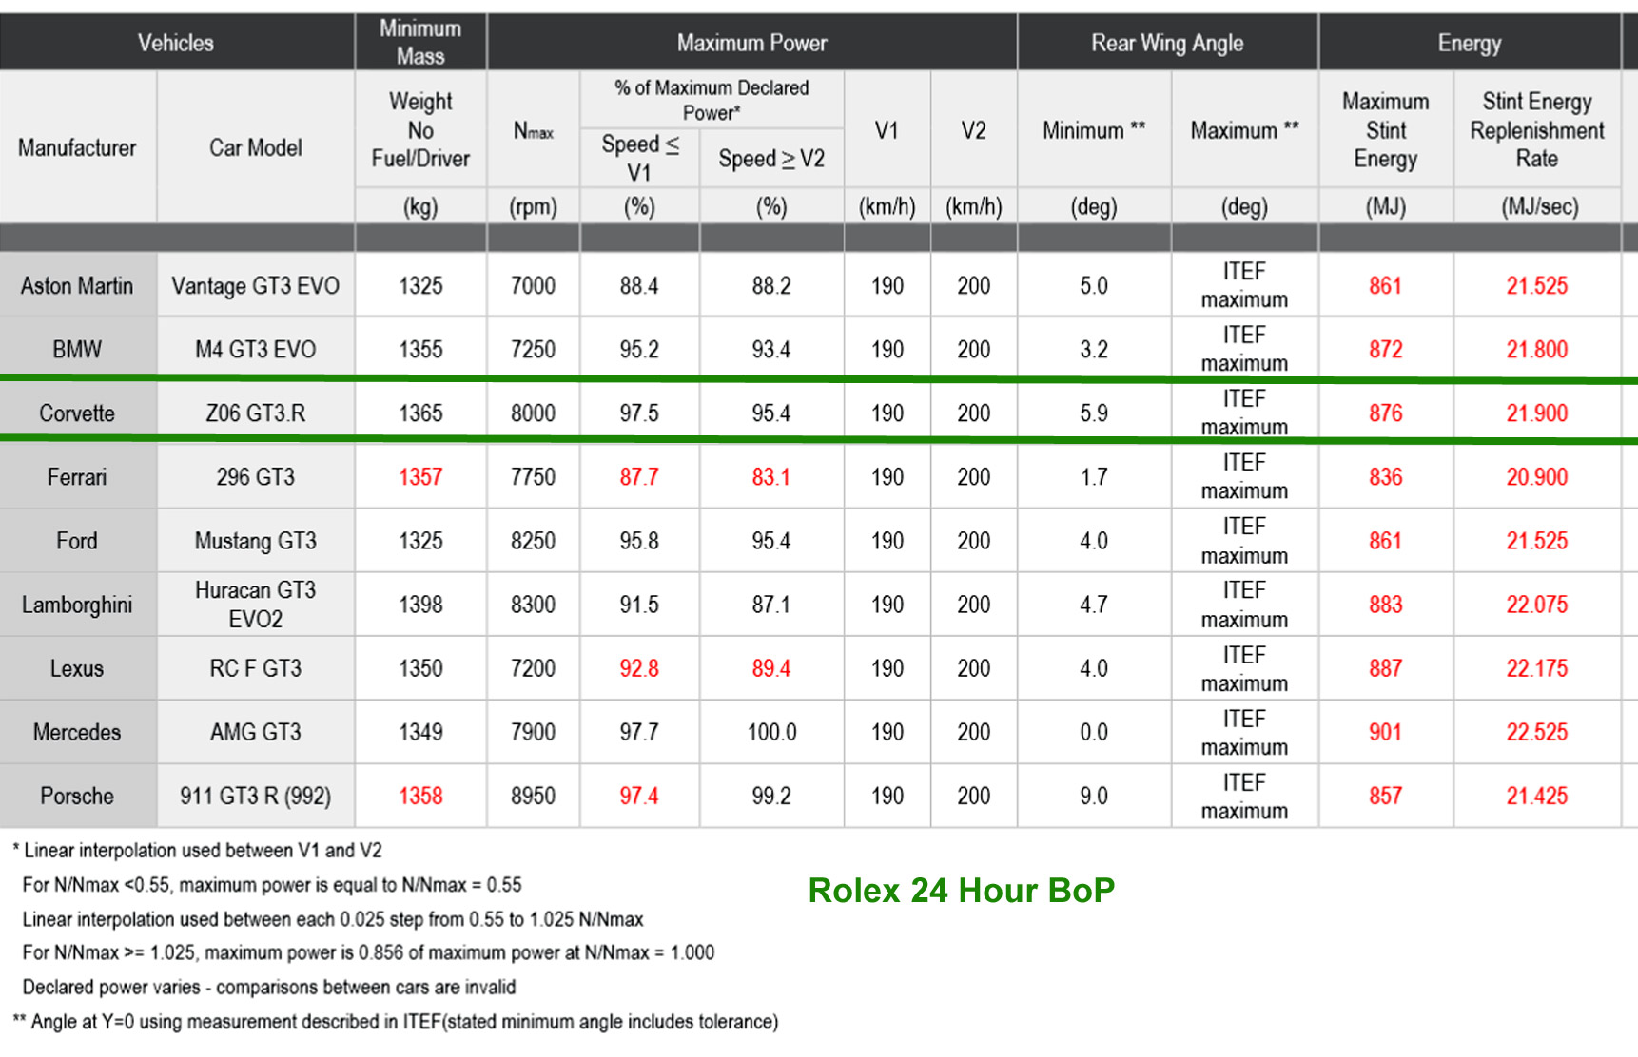Select Porsche's 8950 rpm value
Screen dimensions: 1638x1057
(533, 796)
